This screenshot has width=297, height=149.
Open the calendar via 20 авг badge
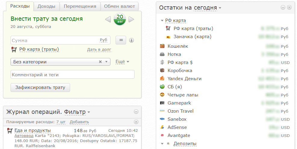(120, 19)
